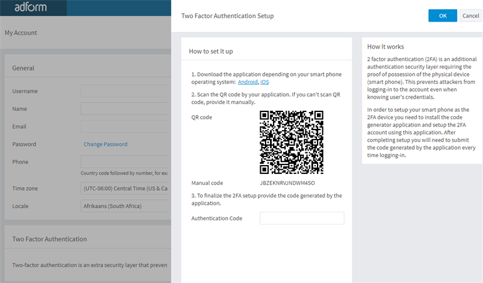Click the Two Factor Authentication section heading
Image resolution: width=483 pixels, height=283 pixels.
[x=50, y=239]
